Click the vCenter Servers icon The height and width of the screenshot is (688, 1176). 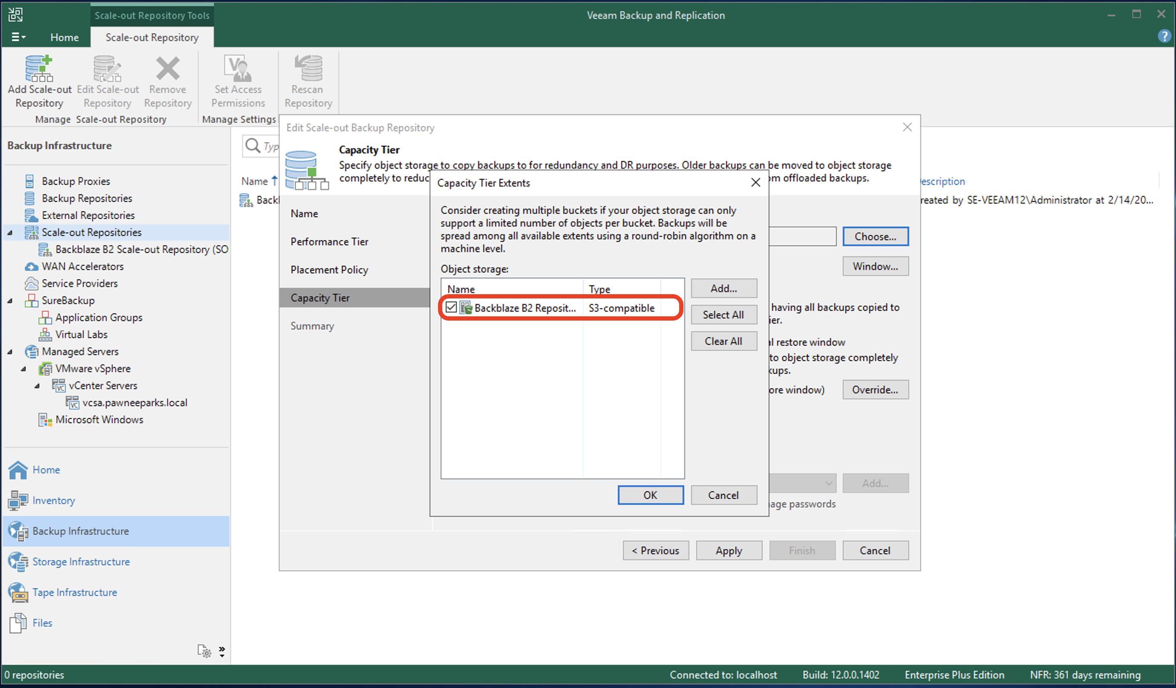tap(59, 385)
